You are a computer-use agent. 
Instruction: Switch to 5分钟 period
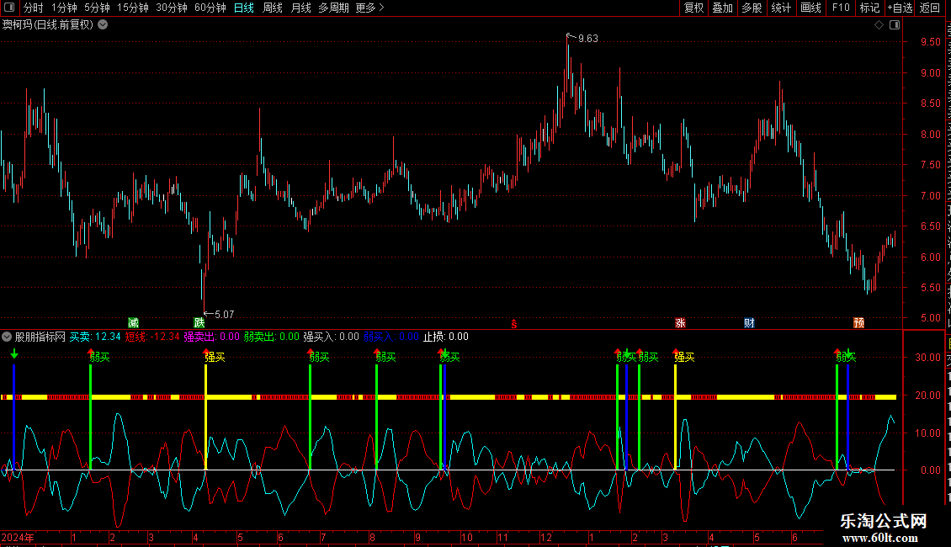97,8
